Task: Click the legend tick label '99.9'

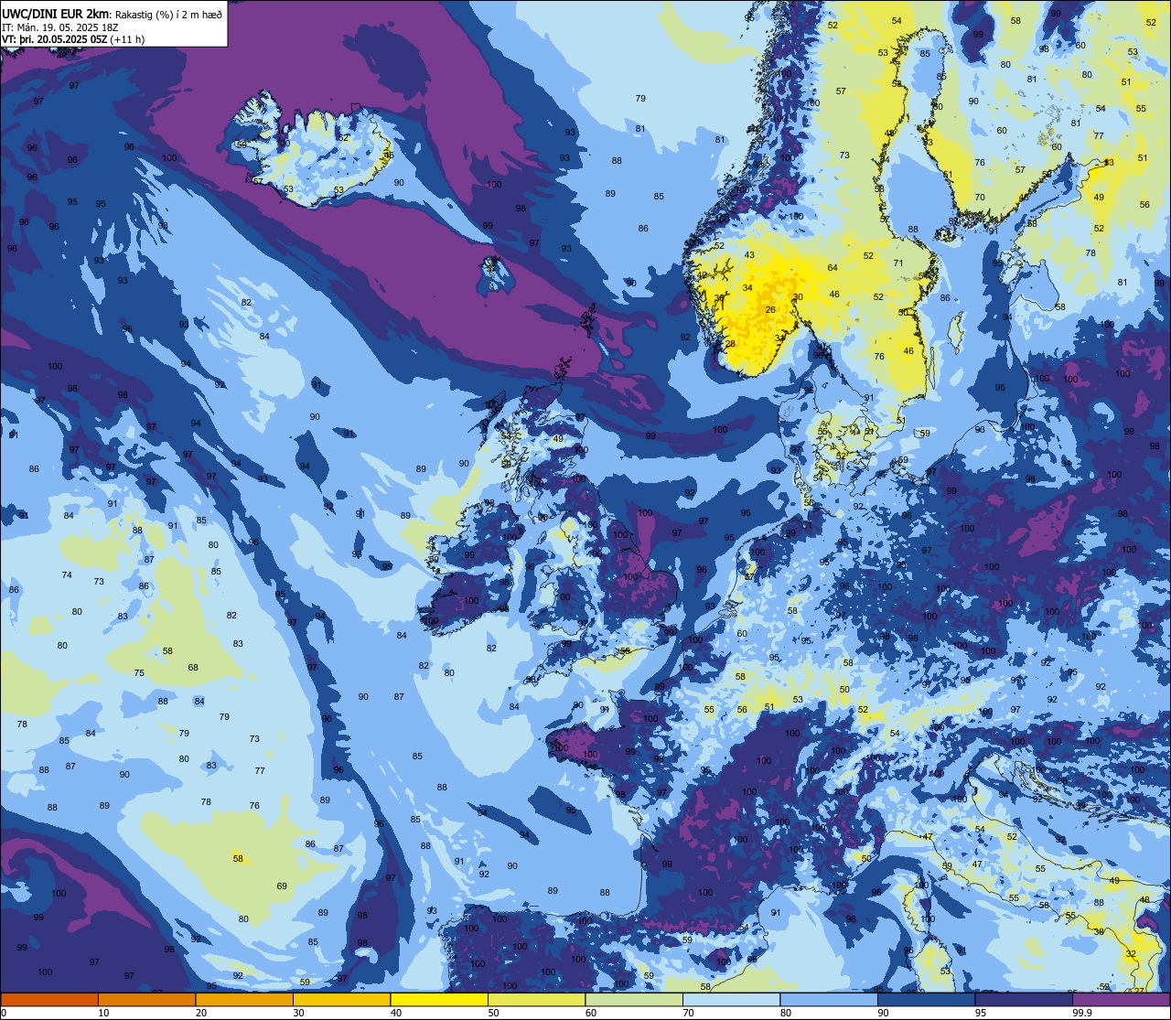Action: click(x=1083, y=1013)
